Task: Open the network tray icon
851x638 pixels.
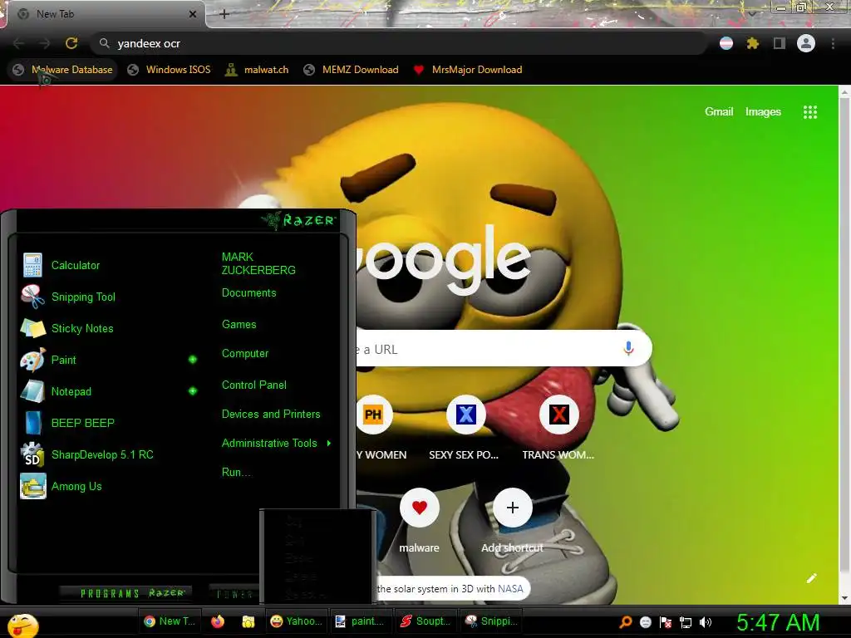Action: (x=686, y=622)
